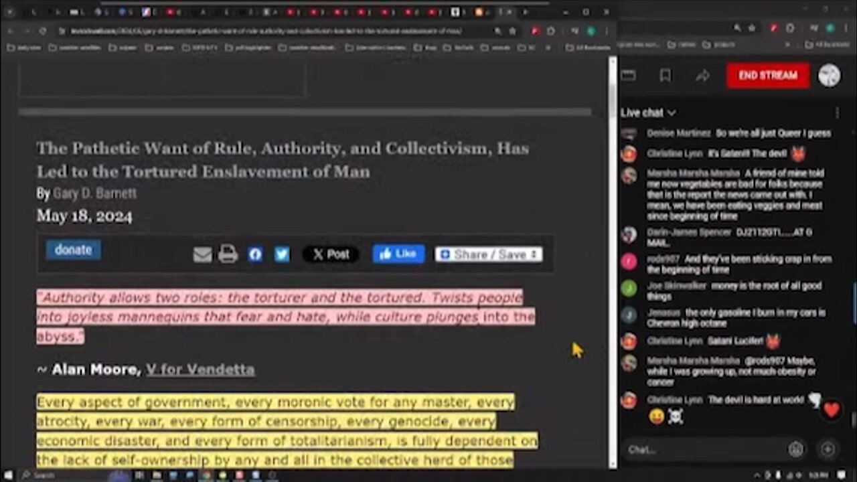
Task: Share article on Facebook round icon
Action: point(255,254)
